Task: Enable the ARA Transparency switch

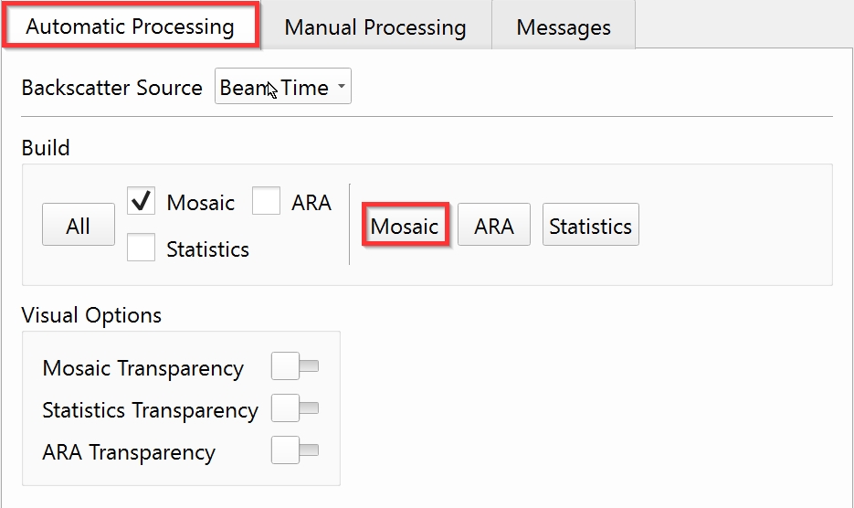Action: pyautogui.click(x=295, y=451)
